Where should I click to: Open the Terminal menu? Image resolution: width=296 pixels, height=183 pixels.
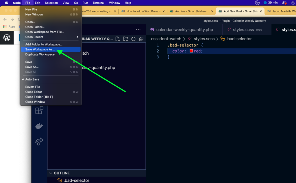(x=98, y=3)
